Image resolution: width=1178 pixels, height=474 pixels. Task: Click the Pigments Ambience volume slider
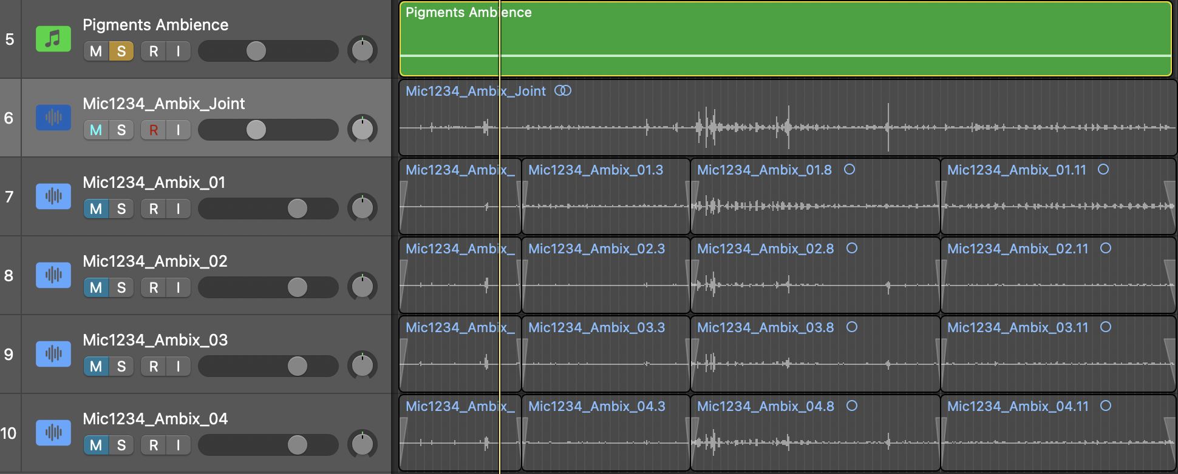(268, 51)
